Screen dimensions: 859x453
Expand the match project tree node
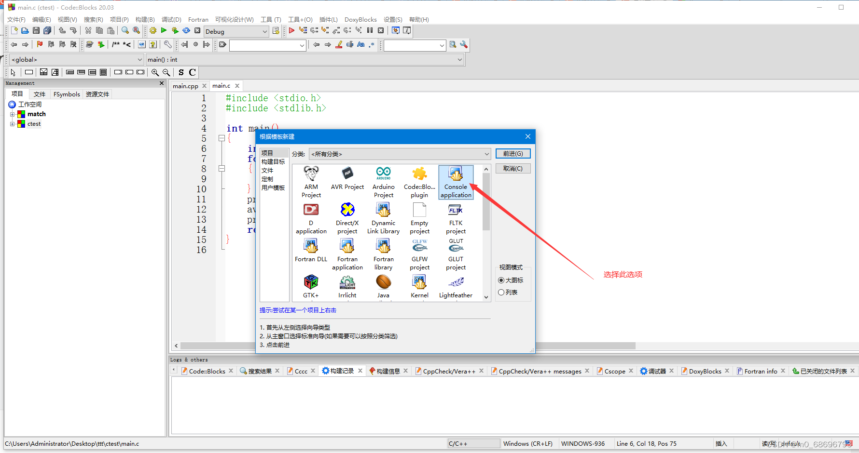13,114
